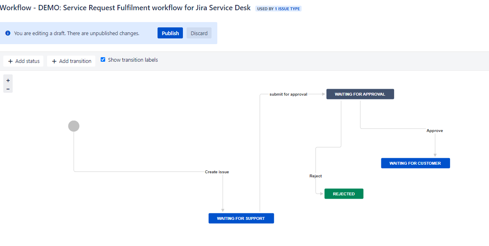Screen dimensions: 489x246
Task: Select the Waiting for Customer status
Action: (x=415, y=163)
